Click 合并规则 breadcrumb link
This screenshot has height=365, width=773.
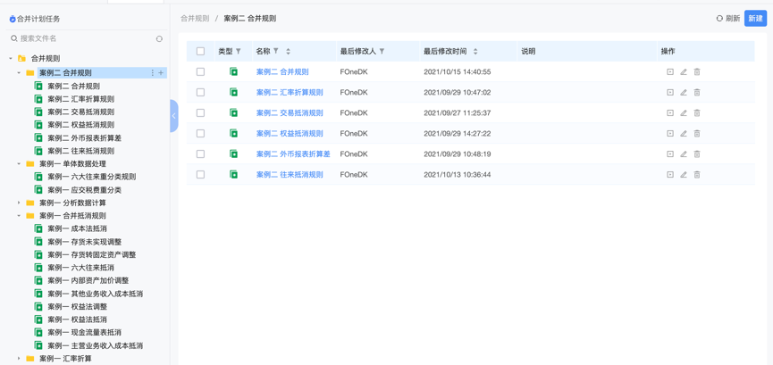click(x=195, y=18)
